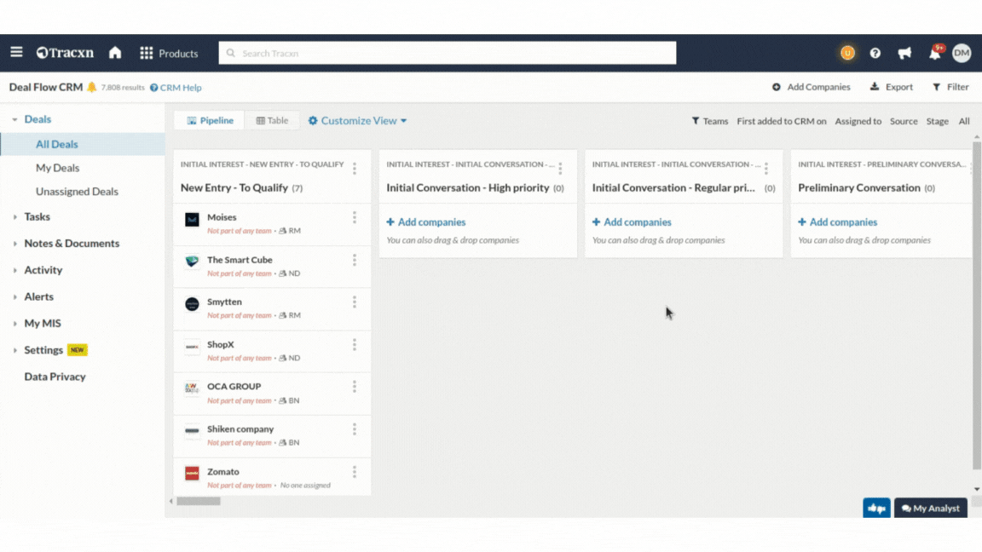Click the thumbs feedback icon button
Screen dimensions: 982x552
click(x=876, y=509)
